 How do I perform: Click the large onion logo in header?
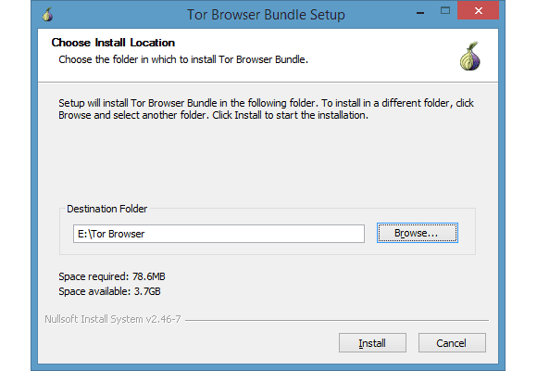pos(470,56)
